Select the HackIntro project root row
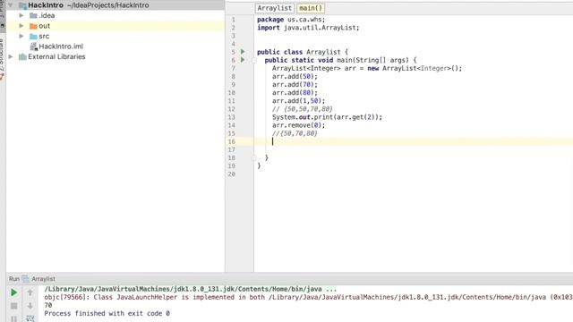 point(115,5)
